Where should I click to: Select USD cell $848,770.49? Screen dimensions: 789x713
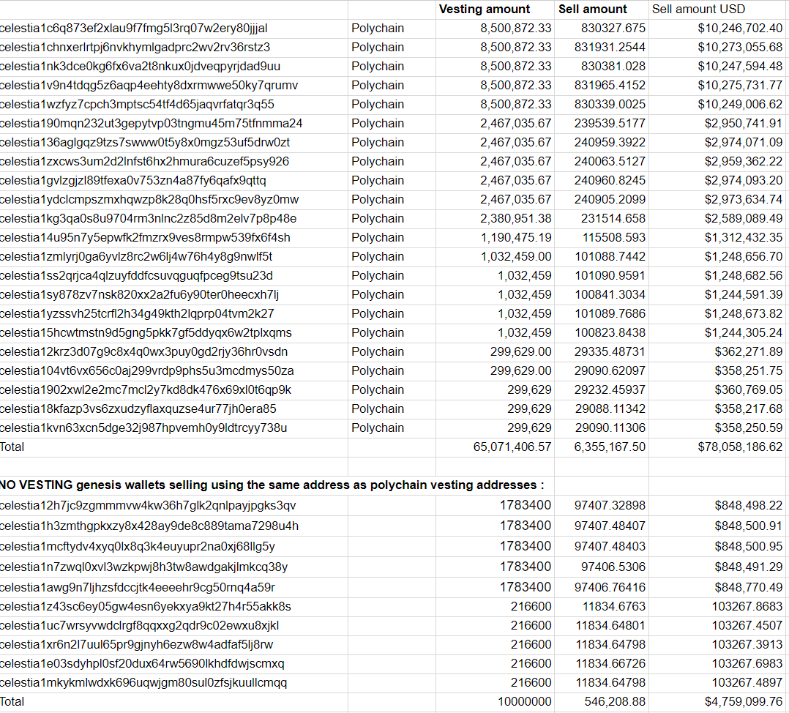(748, 588)
